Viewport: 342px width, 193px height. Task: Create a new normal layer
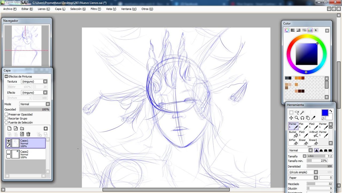[x=9, y=128]
